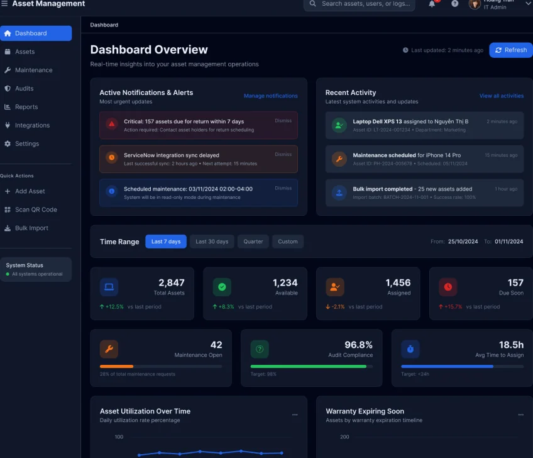Click the orange clock ServiceNow alert icon

tap(111, 157)
